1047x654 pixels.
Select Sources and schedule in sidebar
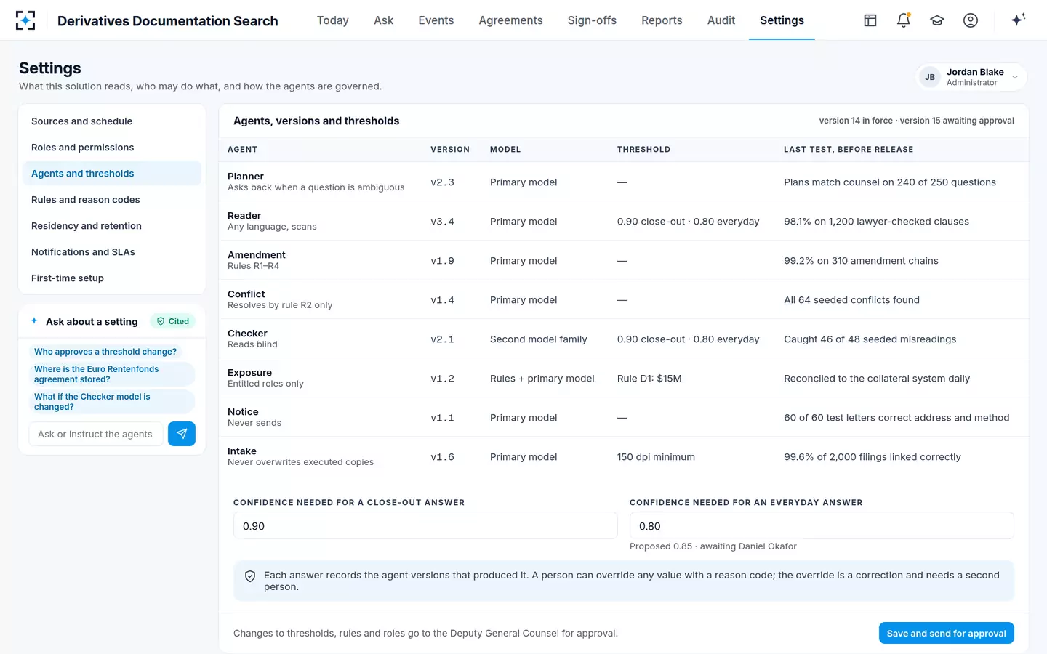(112, 121)
